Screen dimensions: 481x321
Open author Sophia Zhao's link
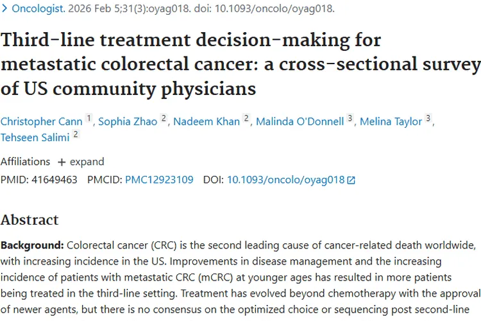[x=128, y=121]
